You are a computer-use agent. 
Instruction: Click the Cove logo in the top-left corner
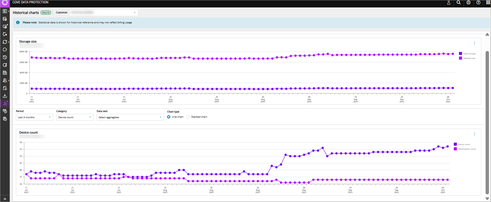(x=5, y=3)
